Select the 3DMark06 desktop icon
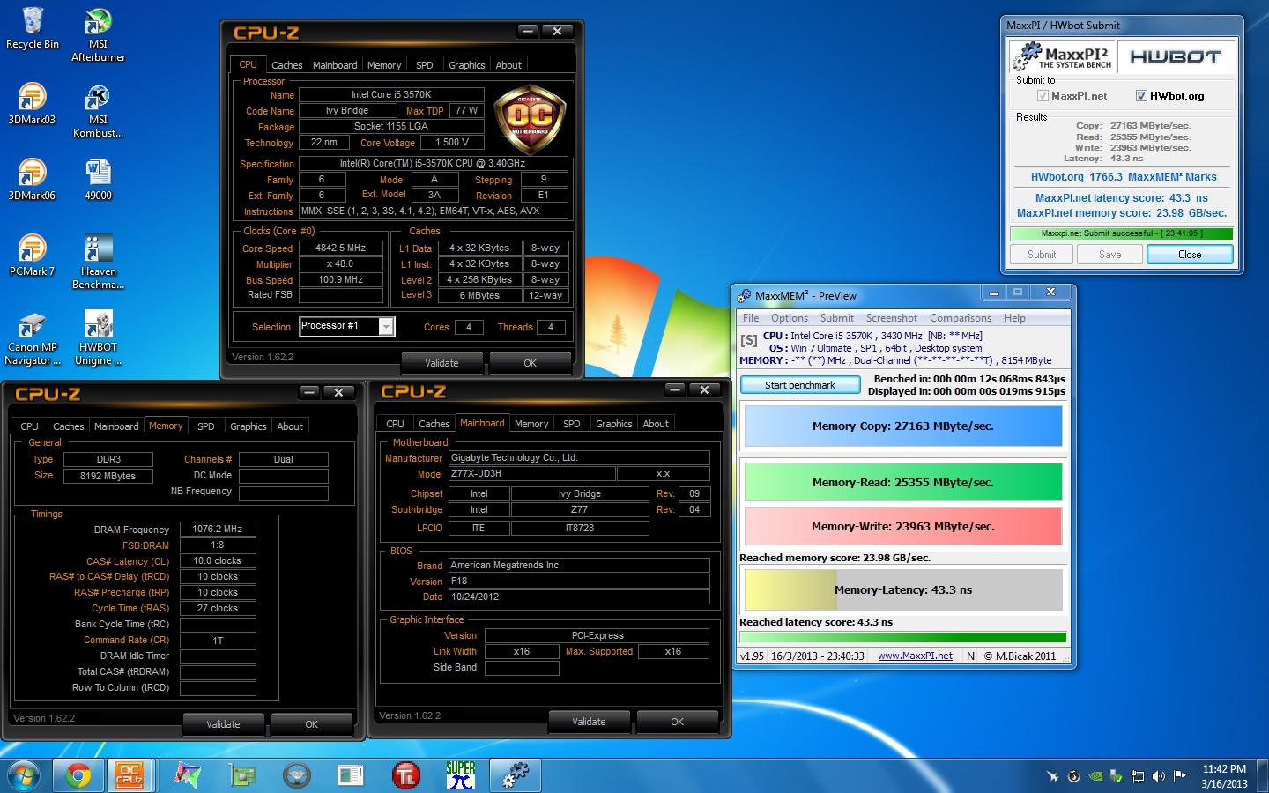This screenshot has height=793, width=1269. pos(32,180)
